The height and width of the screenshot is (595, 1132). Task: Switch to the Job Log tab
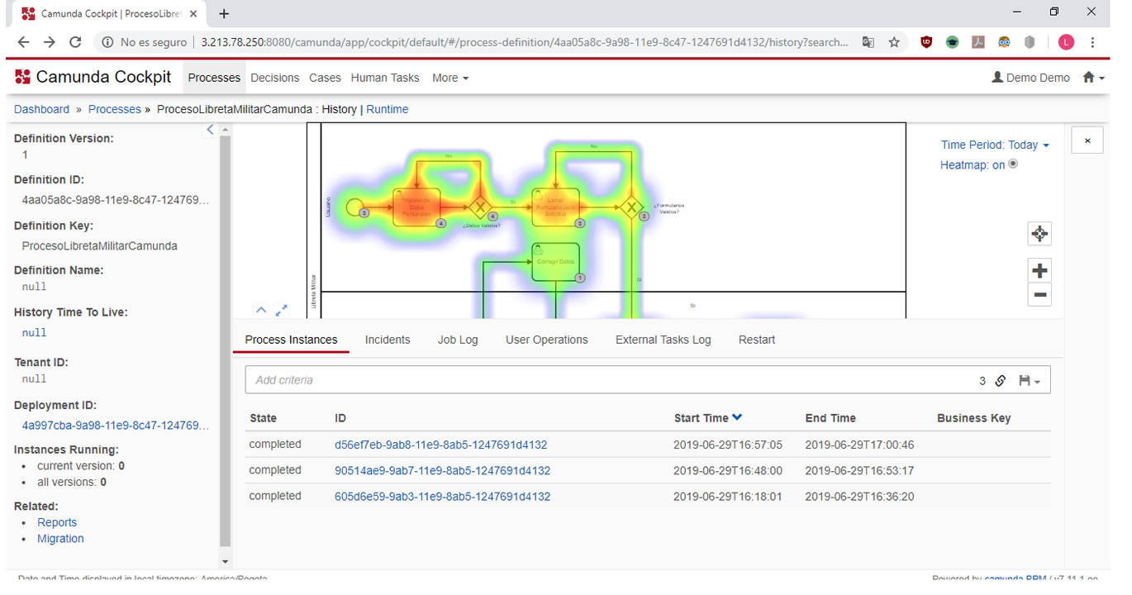(458, 340)
